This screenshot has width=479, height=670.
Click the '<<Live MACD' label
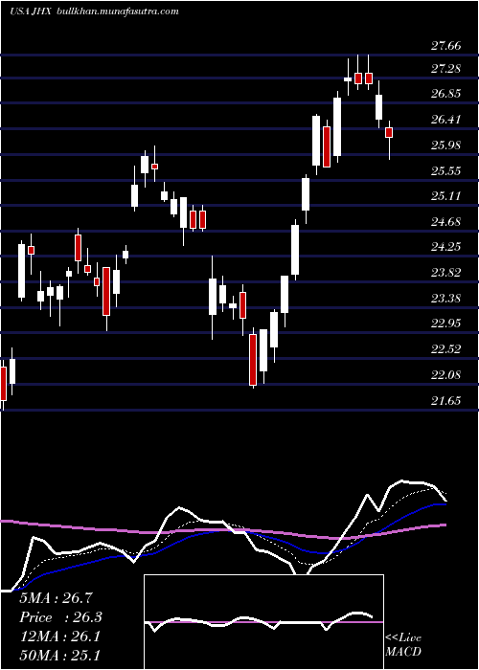click(403, 644)
